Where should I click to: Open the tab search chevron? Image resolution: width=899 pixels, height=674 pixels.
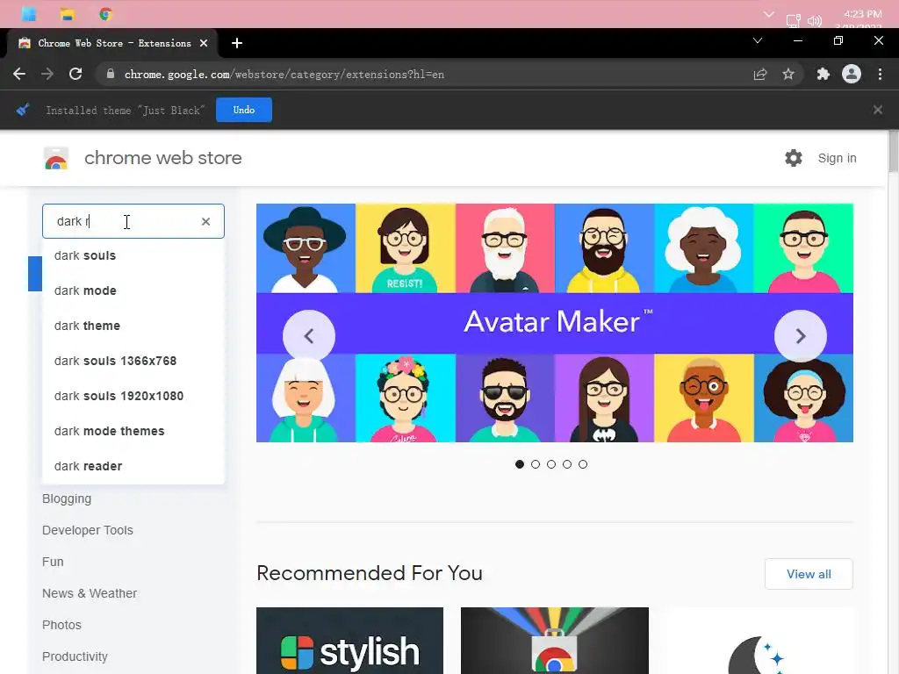758,40
